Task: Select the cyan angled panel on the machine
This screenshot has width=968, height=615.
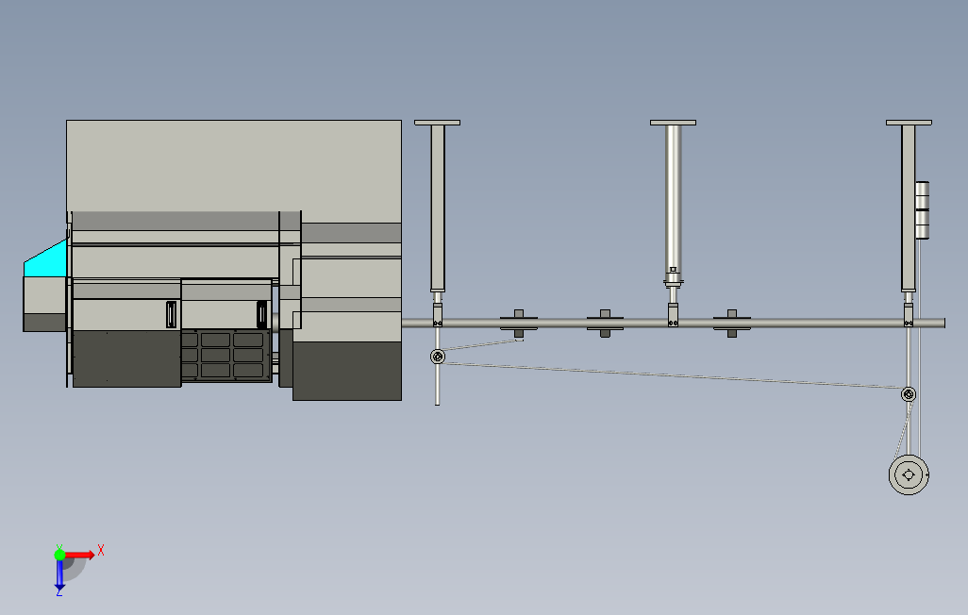Action: coord(48,259)
